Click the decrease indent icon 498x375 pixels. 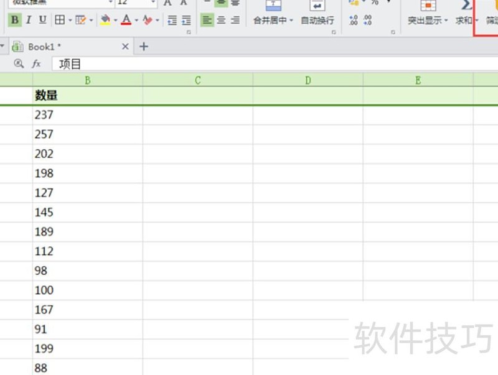[172, 21]
